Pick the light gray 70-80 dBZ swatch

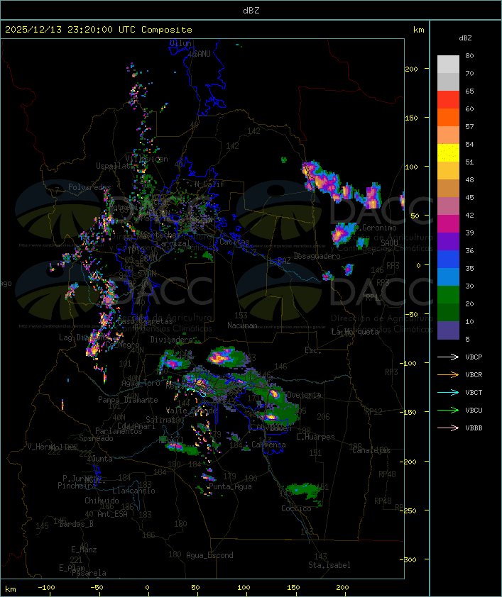click(x=448, y=64)
